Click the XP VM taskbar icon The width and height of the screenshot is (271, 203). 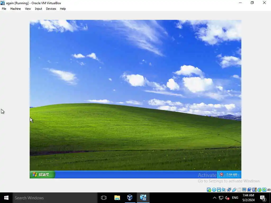tap(143, 198)
